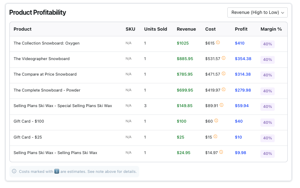300x188 pixels.
Task: Click estimate info icon beside $14.97 cost
Action: pyautogui.click(x=221, y=152)
